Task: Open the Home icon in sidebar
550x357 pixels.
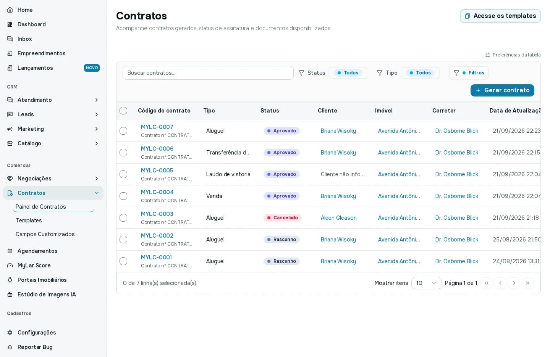Action: tap(10, 10)
